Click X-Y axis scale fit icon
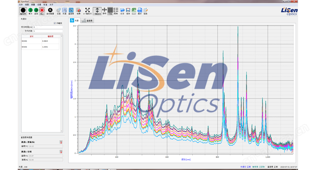 coord(87,11)
